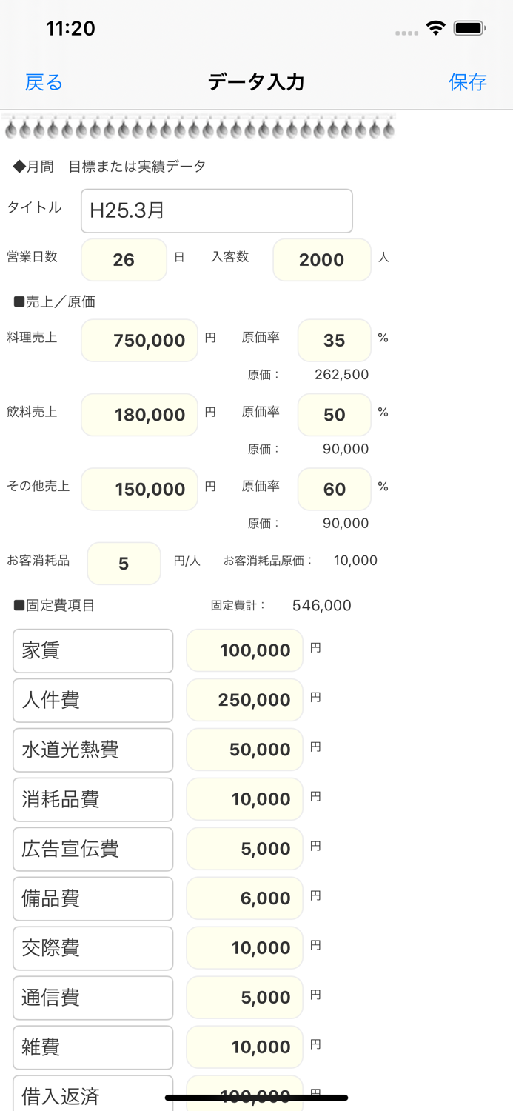Tap the その他売上 amount field 150,000
The height and width of the screenshot is (1111, 513).
[x=139, y=489]
